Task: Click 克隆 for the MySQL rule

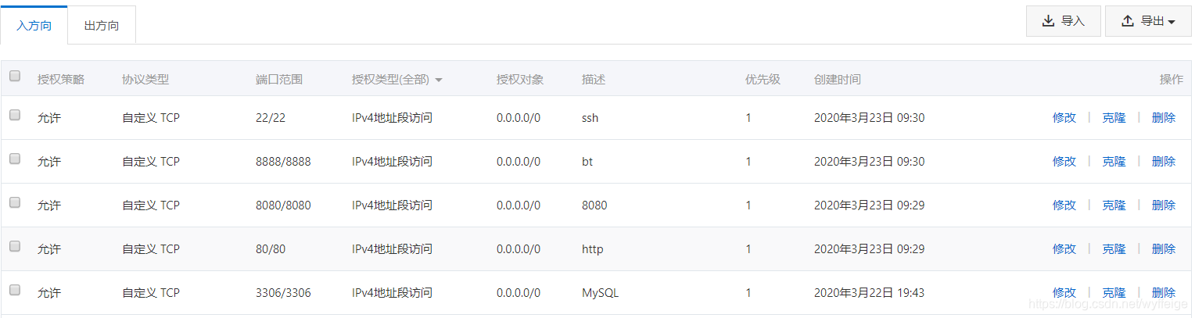Action: [x=1114, y=293]
